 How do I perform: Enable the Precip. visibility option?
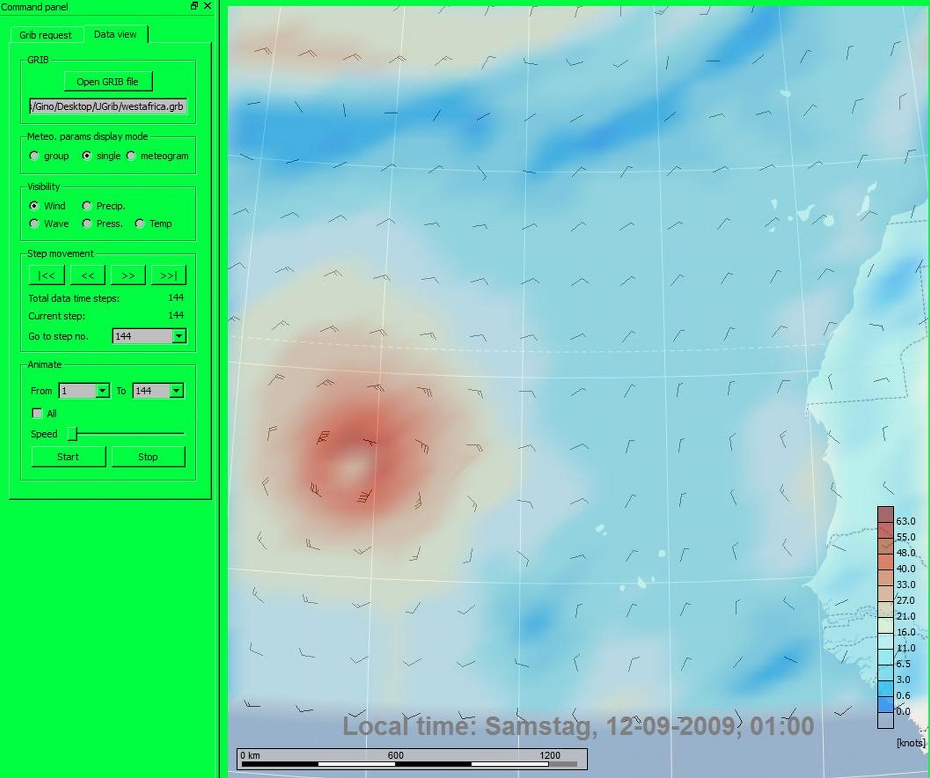click(87, 206)
